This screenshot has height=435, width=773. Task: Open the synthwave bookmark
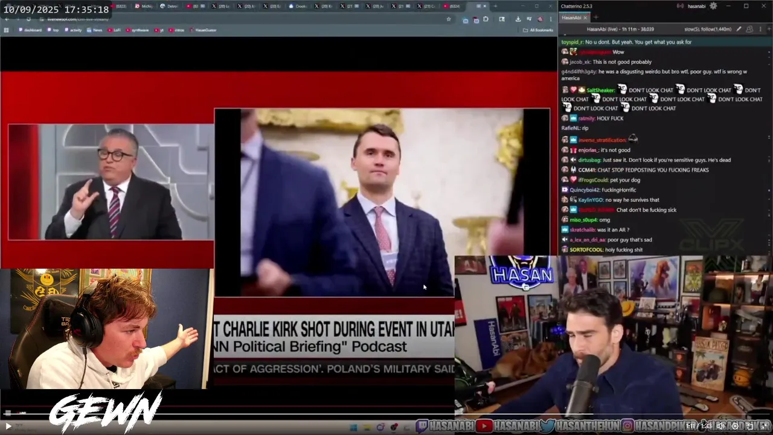tap(137, 30)
